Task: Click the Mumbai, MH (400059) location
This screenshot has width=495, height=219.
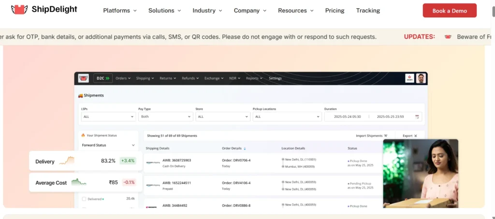Action: click(300, 167)
